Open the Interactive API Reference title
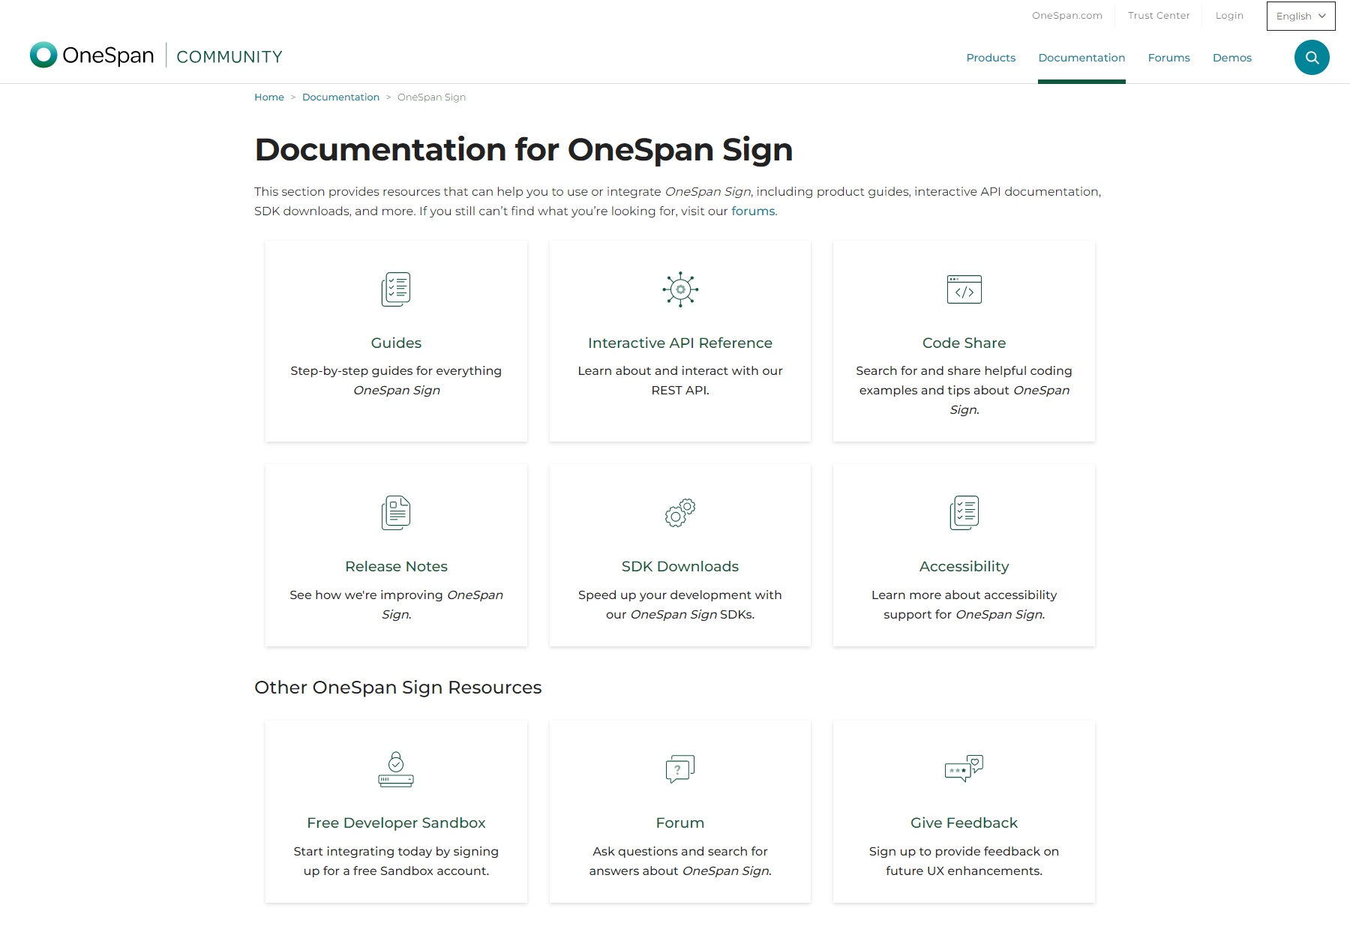This screenshot has width=1350, height=929. pos(680,343)
